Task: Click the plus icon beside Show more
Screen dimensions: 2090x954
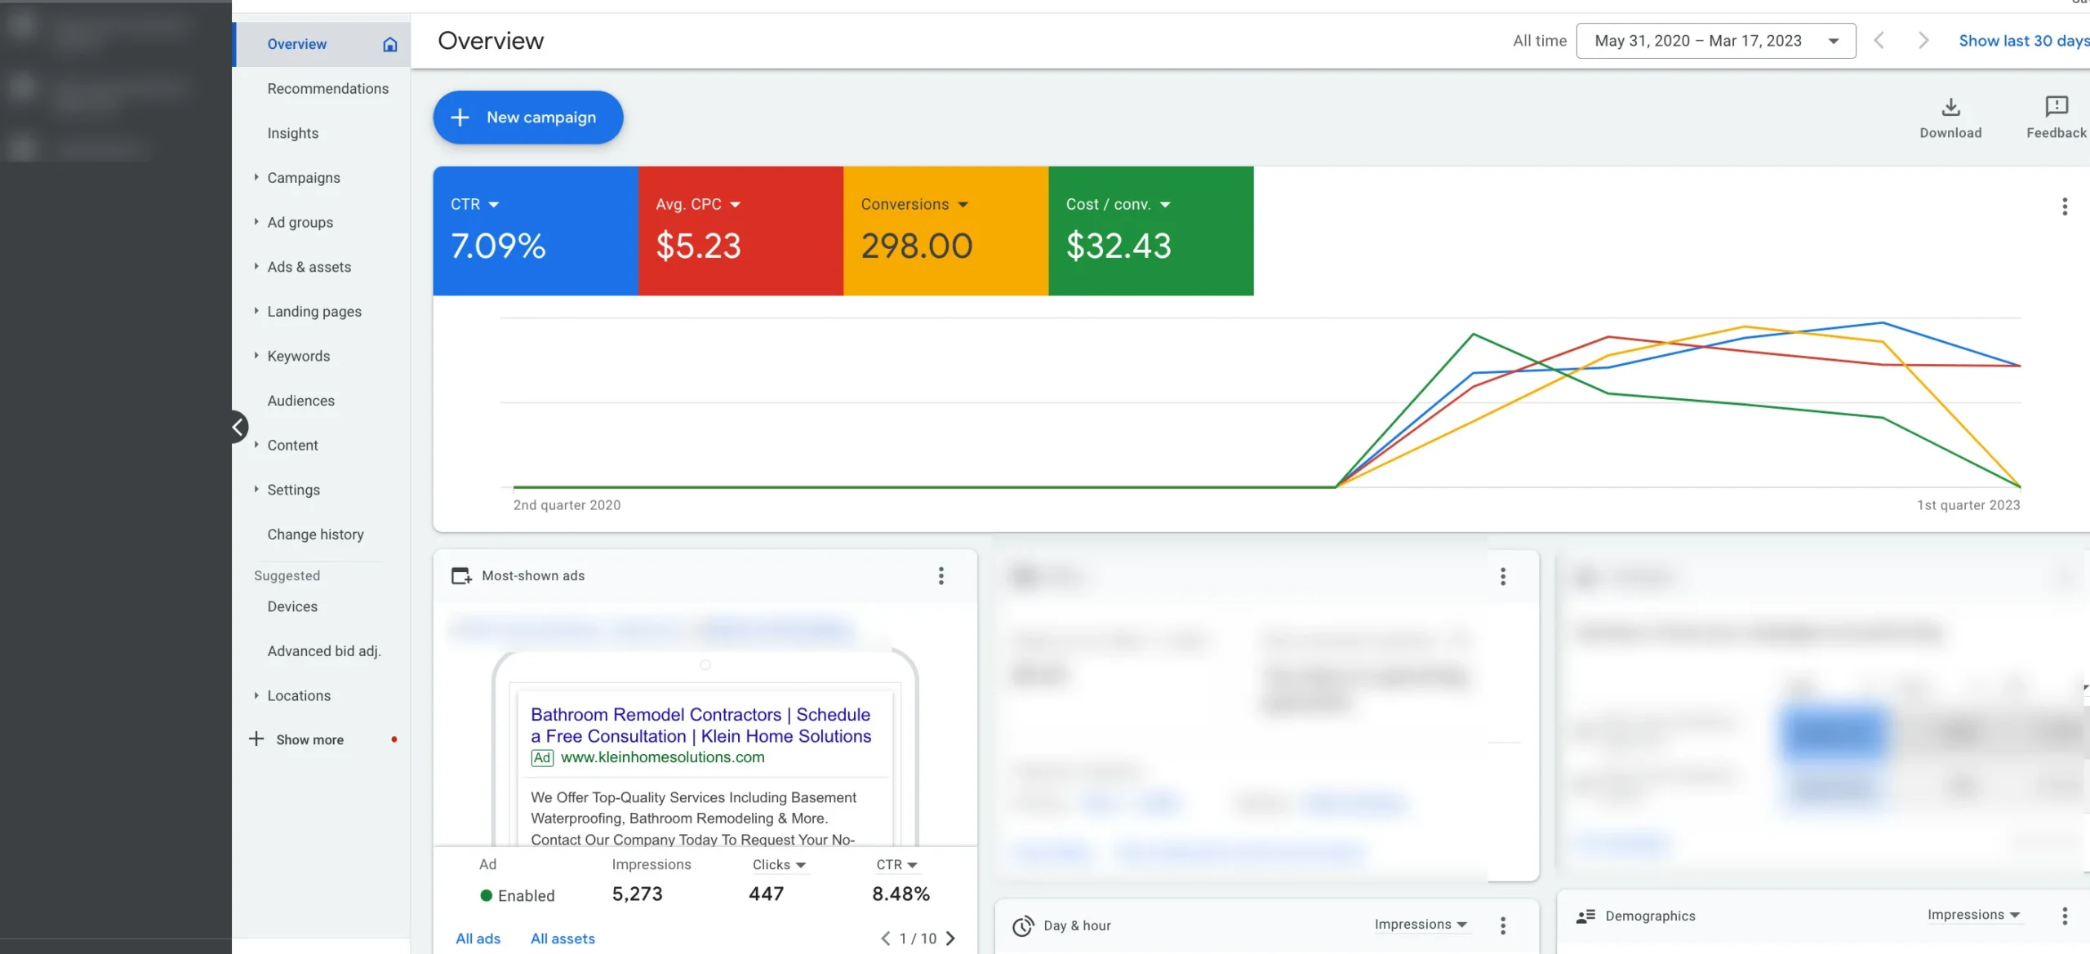Action: (256, 739)
